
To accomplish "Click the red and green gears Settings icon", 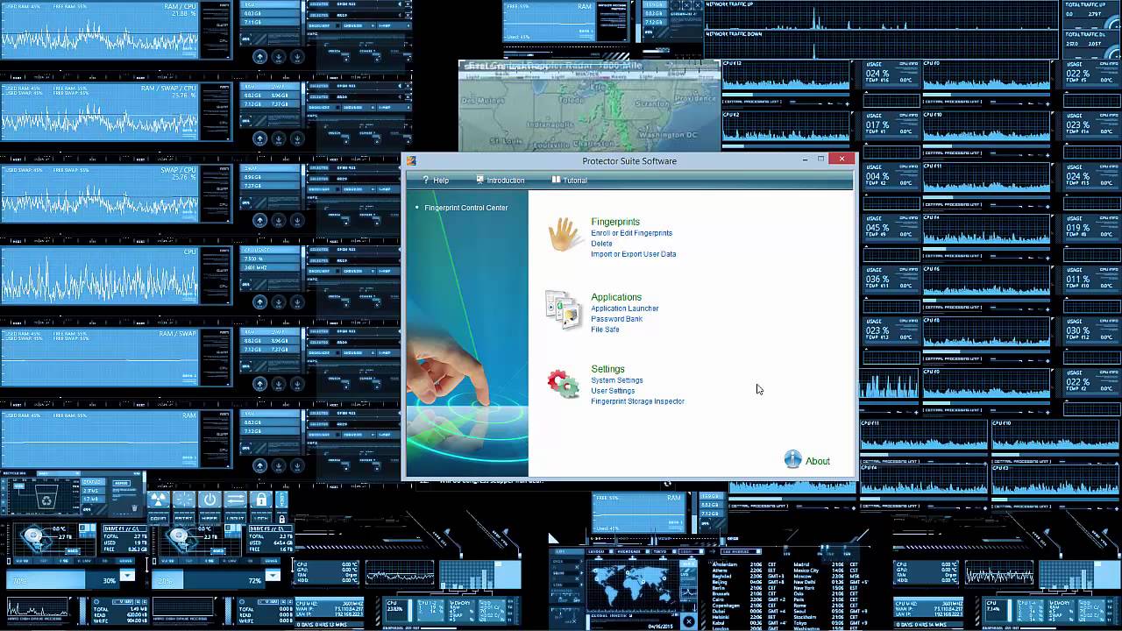I will pyautogui.click(x=563, y=384).
